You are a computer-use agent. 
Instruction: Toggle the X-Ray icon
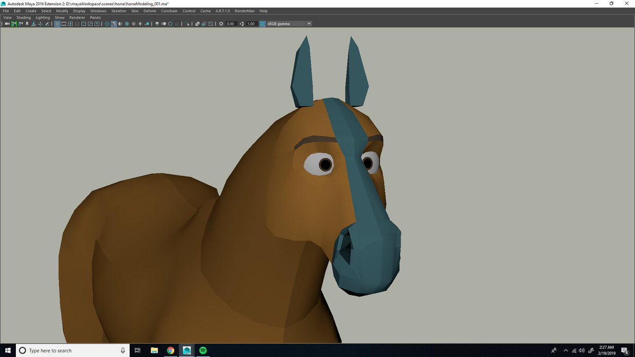click(x=197, y=24)
